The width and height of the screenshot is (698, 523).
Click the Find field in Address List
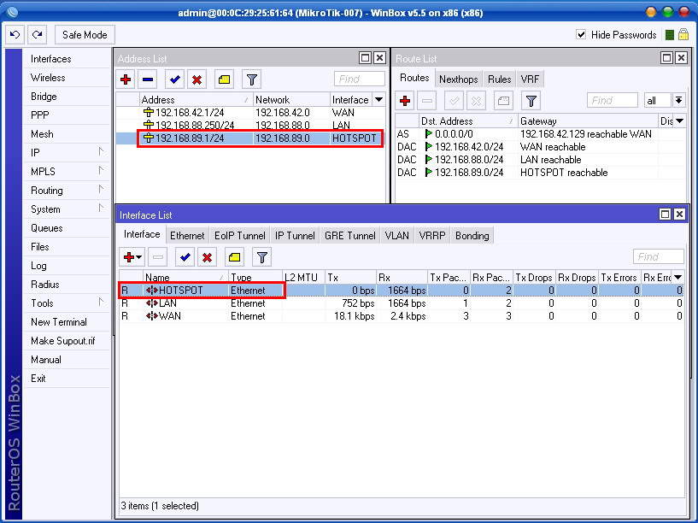coord(359,79)
